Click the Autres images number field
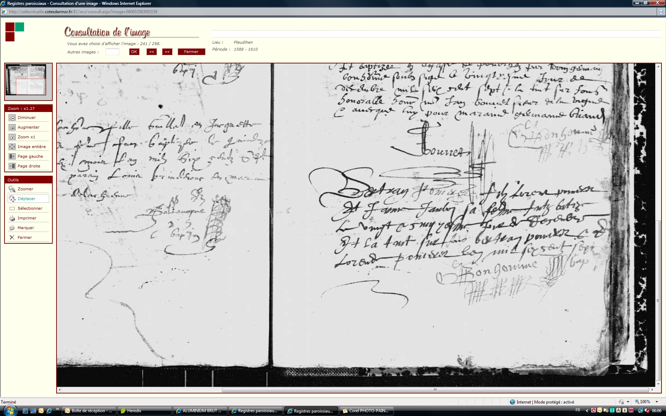The height and width of the screenshot is (416, 666). click(x=112, y=52)
